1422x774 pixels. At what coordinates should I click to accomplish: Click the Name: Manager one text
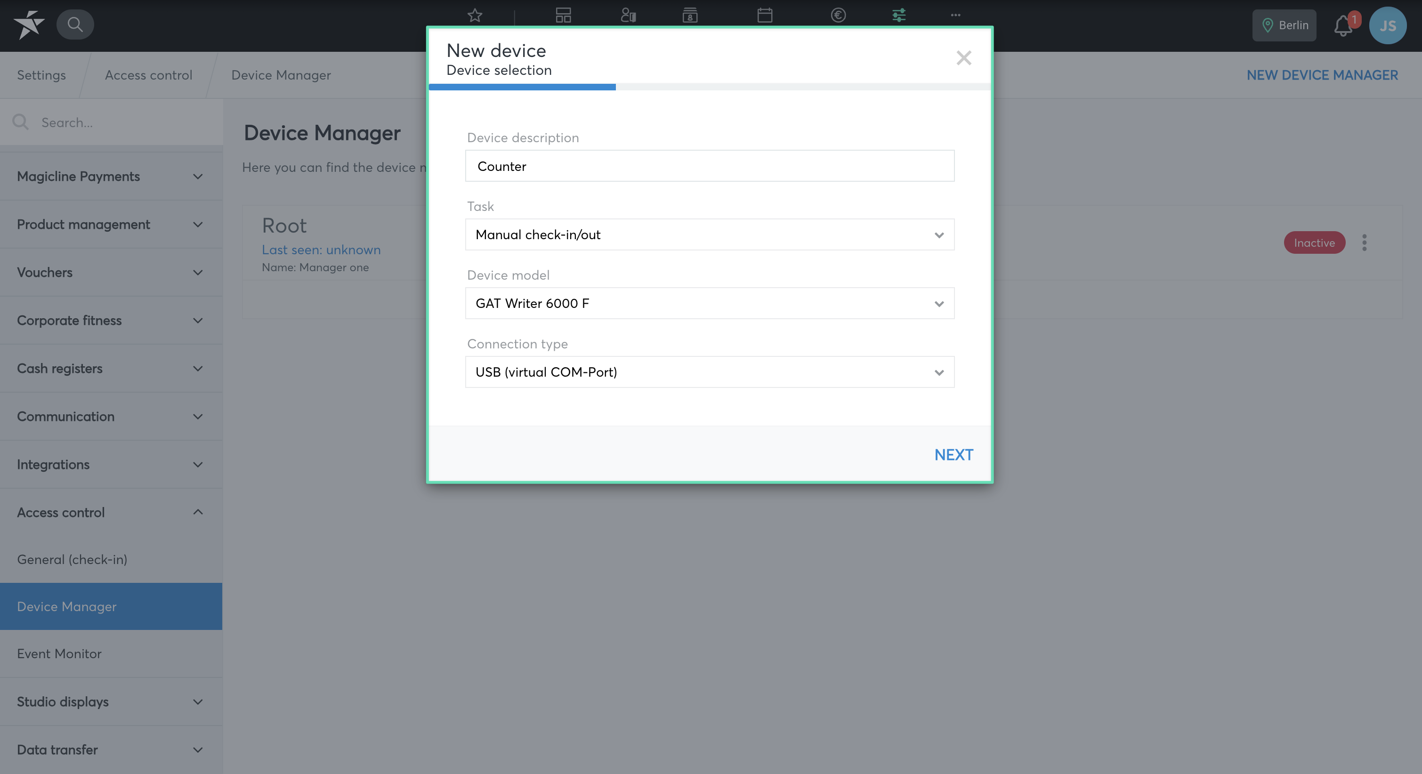315,268
